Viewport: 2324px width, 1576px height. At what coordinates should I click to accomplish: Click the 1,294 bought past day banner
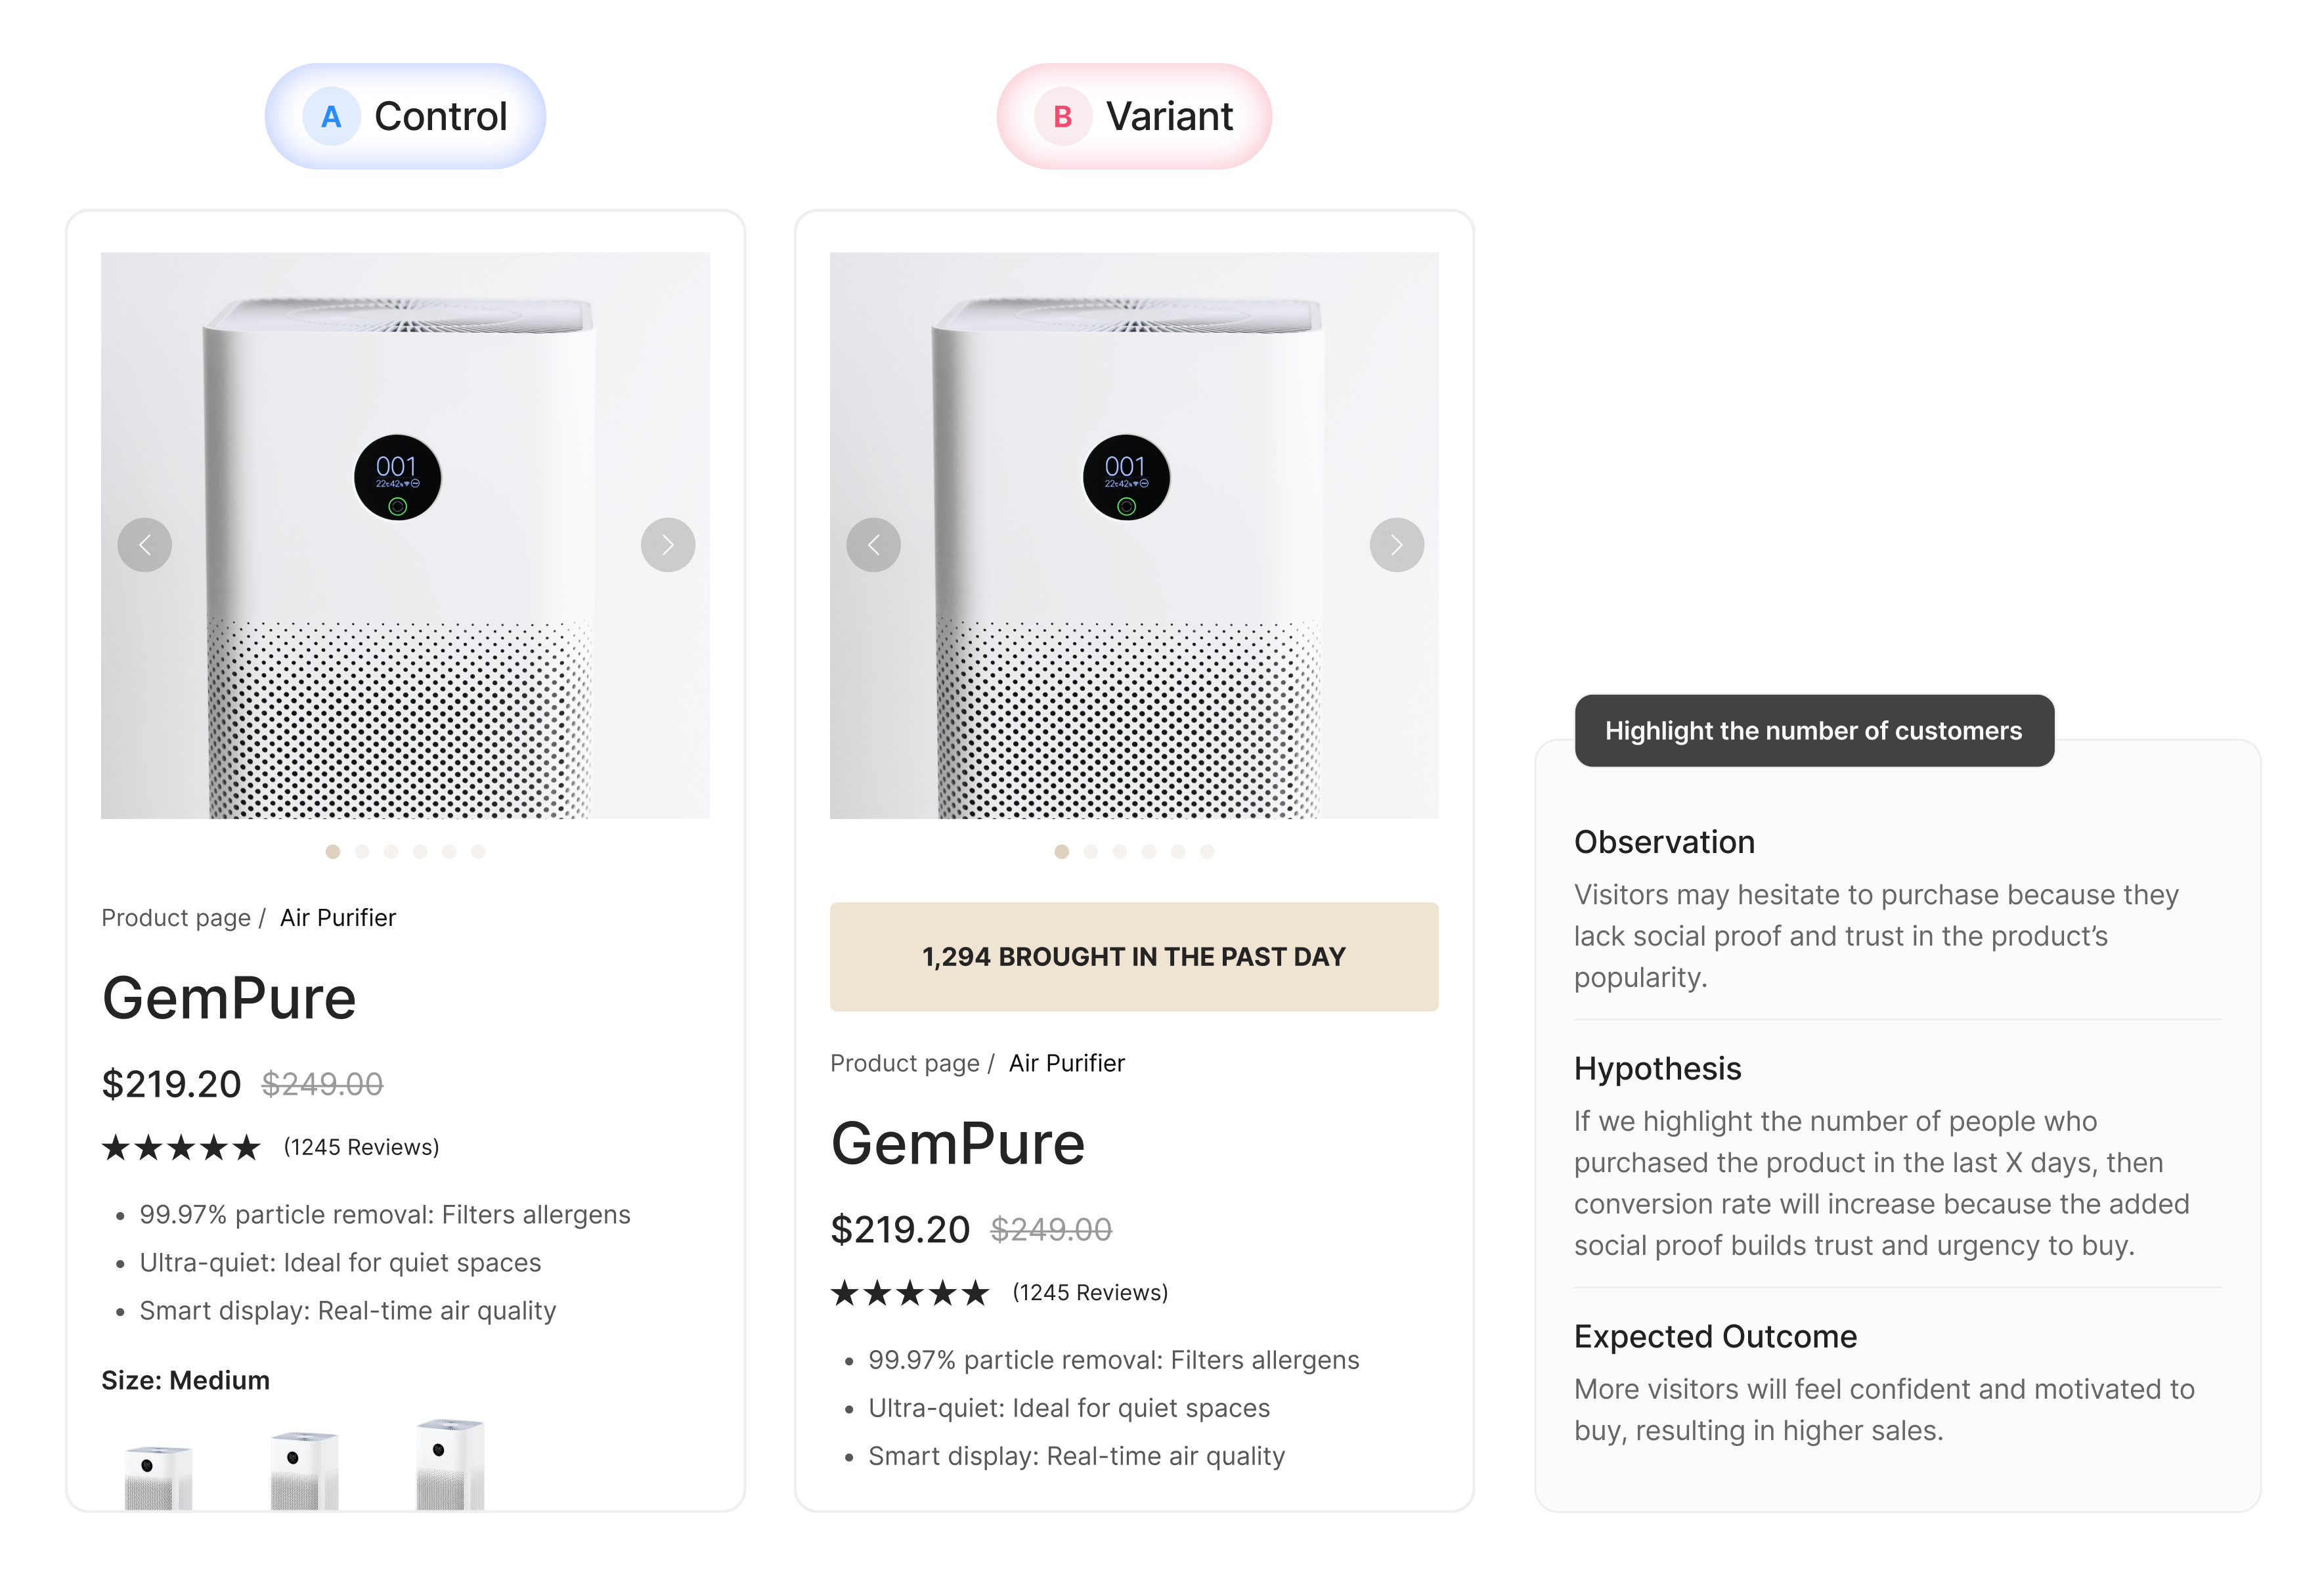(x=1134, y=957)
